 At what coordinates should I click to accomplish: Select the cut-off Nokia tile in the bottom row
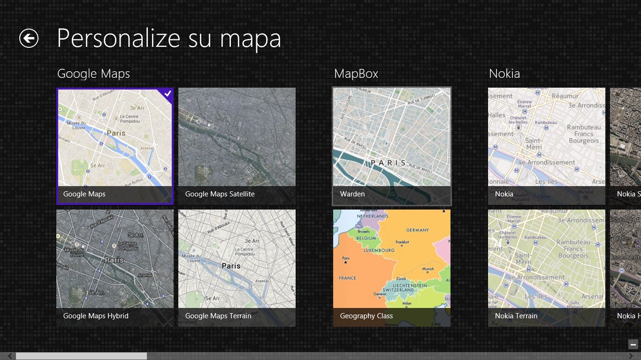coord(626,268)
